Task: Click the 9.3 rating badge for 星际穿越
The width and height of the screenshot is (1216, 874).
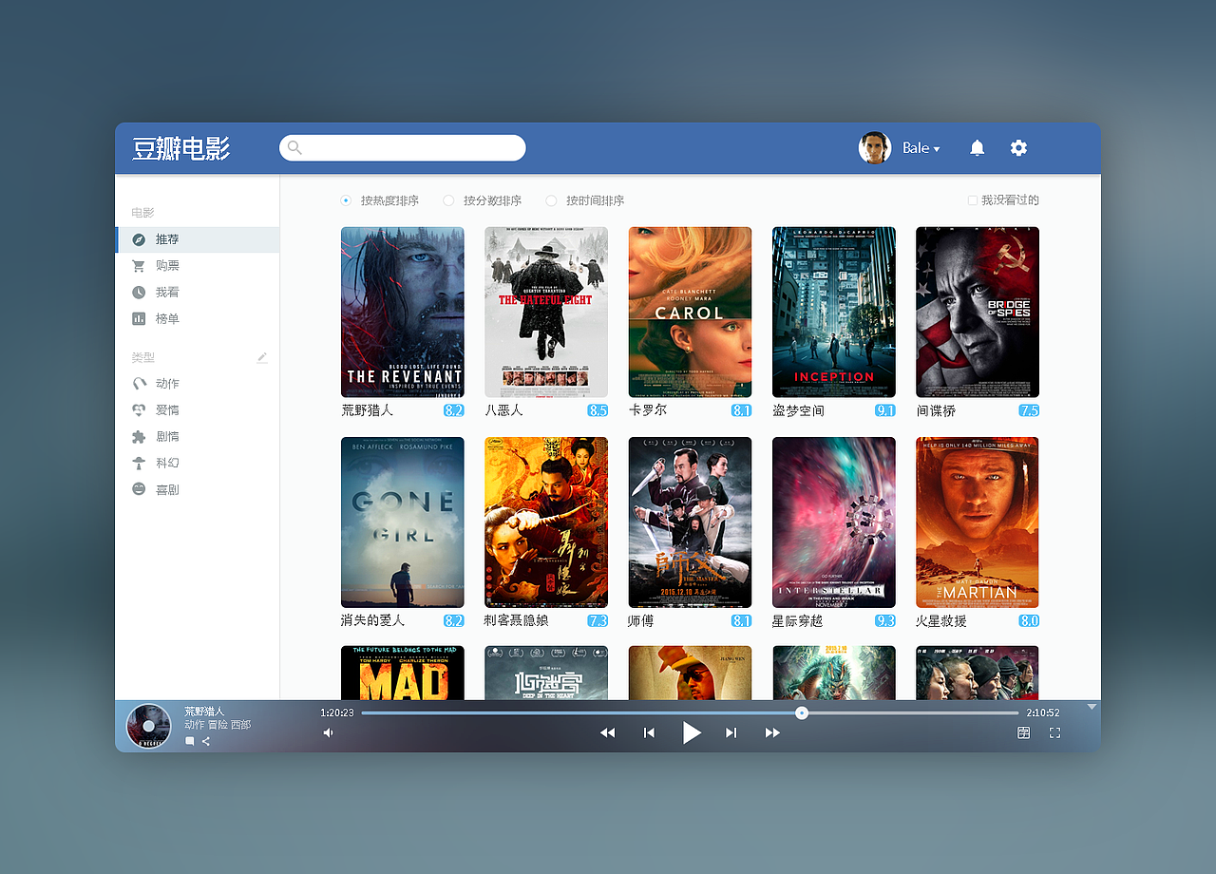Action: click(885, 620)
